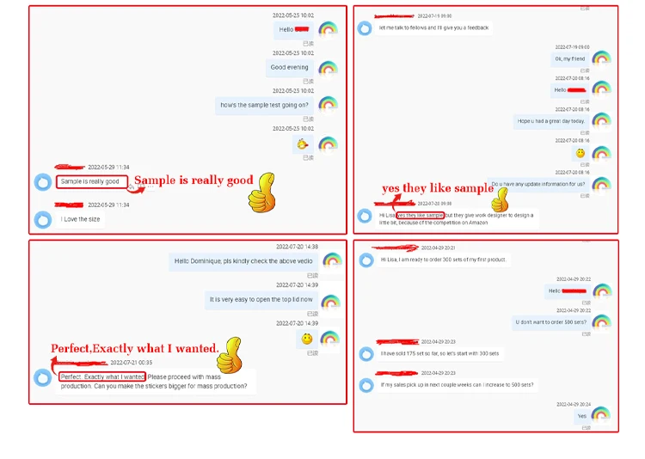Click the smiley emoji in bottom-left chat panel
Image resolution: width=645 pixels, height=459 pixels.
pyautogui.click(x=307, y=340)
